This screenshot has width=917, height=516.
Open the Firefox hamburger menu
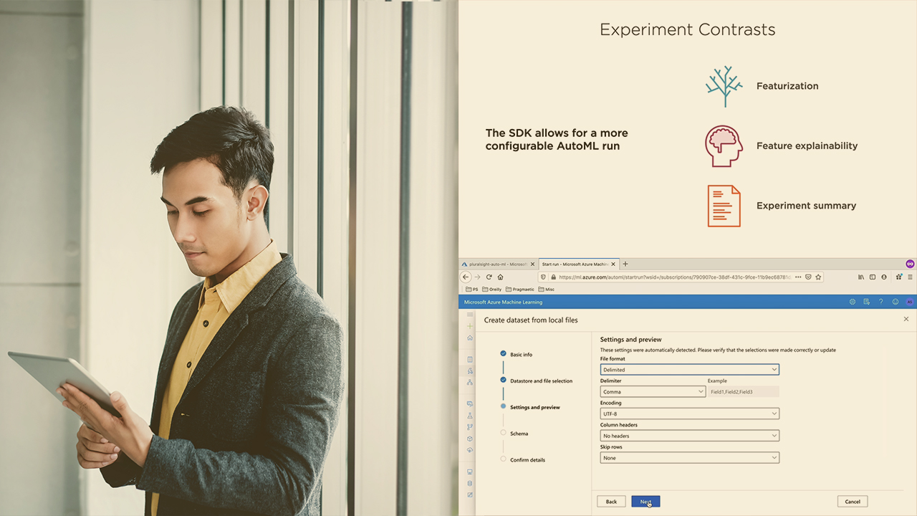pyautogui.click(x=911, y=277)
